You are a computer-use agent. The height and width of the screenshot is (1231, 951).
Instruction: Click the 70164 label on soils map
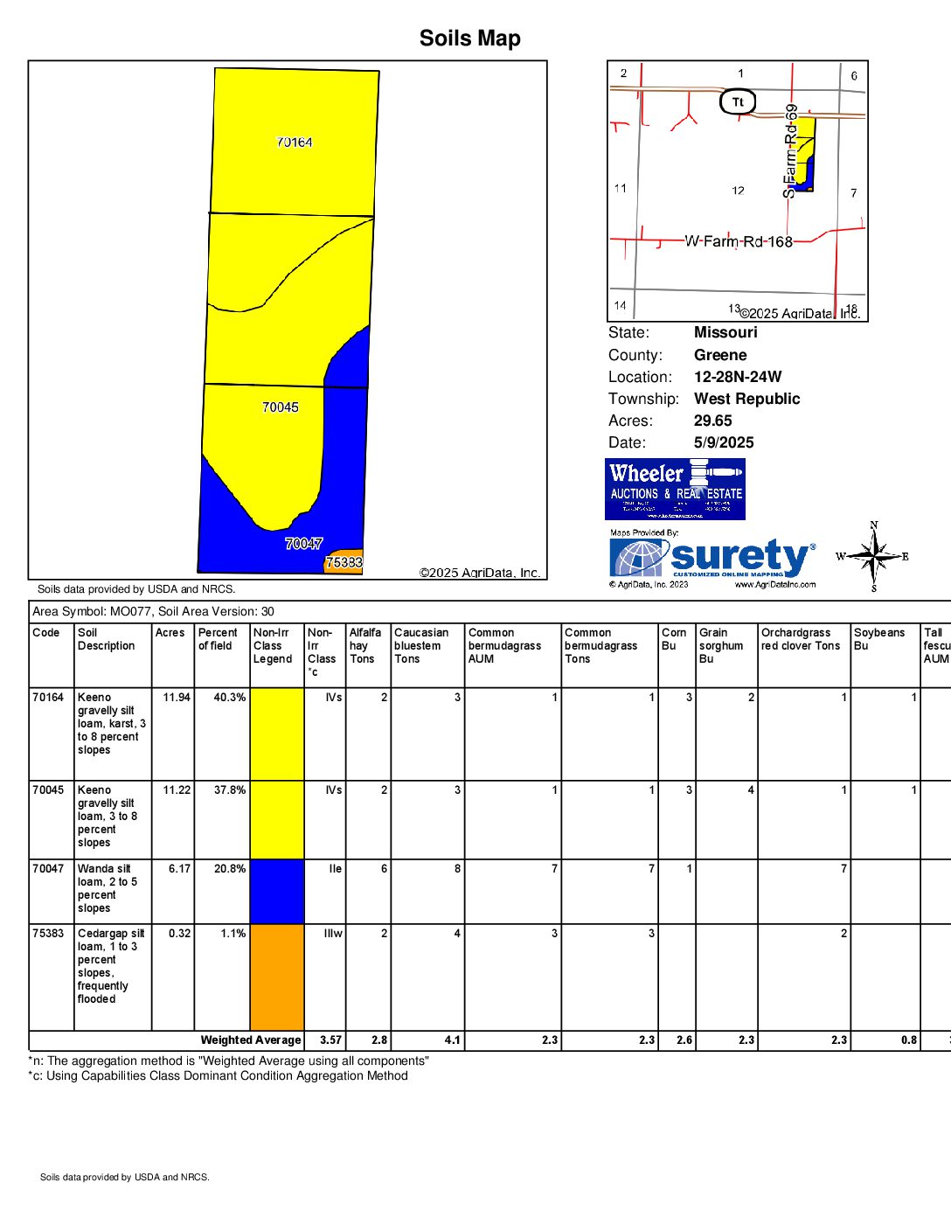click(x=295, y=142)
